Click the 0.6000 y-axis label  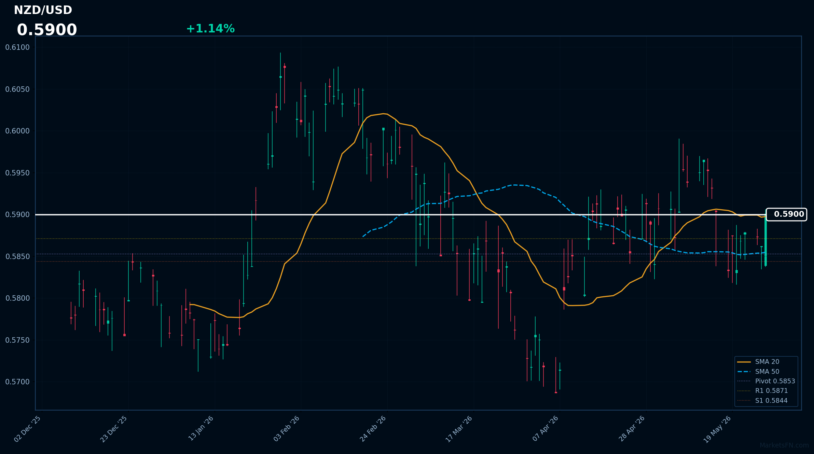pos(17,131)
